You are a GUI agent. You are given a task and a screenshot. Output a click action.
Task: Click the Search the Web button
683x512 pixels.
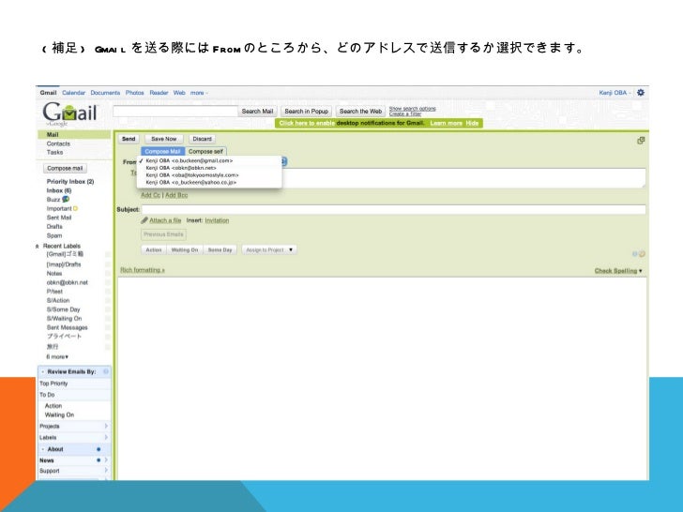[360, 112]
